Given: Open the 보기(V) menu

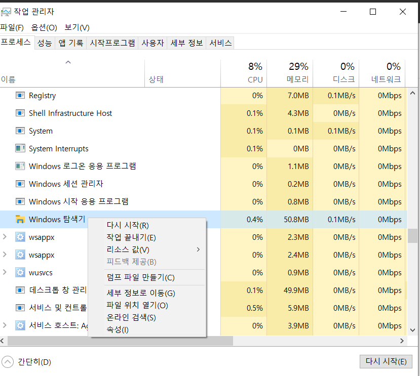Looking at the screenshot, I should pos(77,27).
